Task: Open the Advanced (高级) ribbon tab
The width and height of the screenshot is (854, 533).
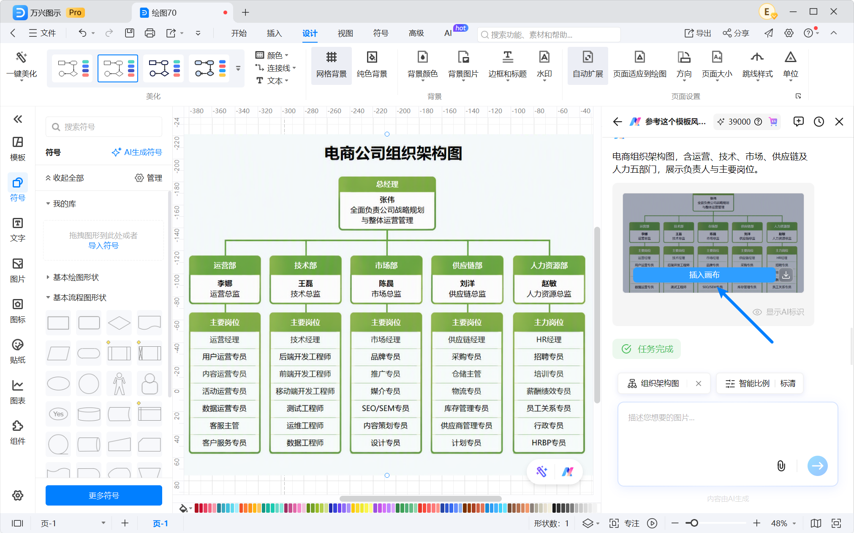Action: click(416, 33)
